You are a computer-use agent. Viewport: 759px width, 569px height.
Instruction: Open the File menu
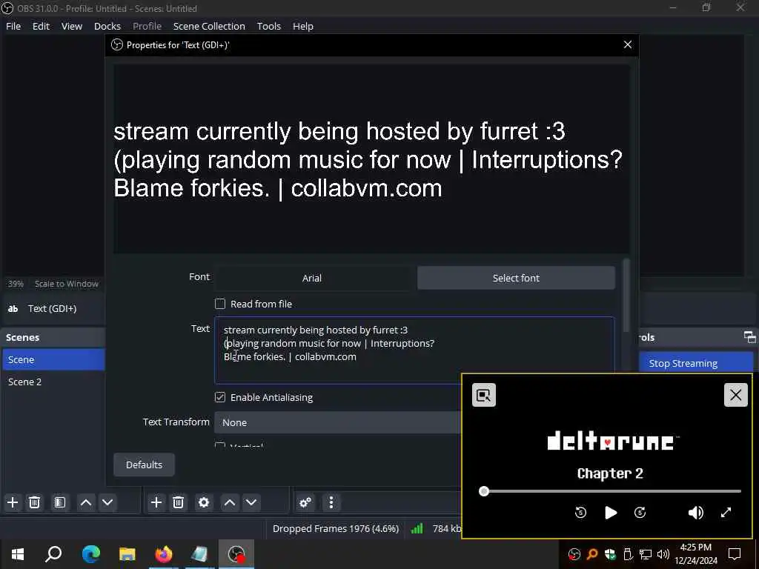13,26
